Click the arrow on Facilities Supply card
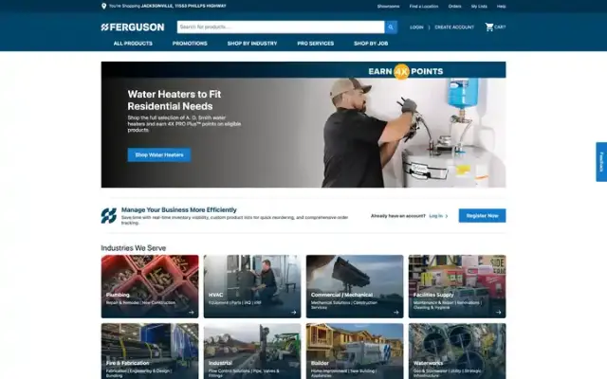Image resolution: width=607 pixels, height=379 pixels. click(x=498, y=312)
